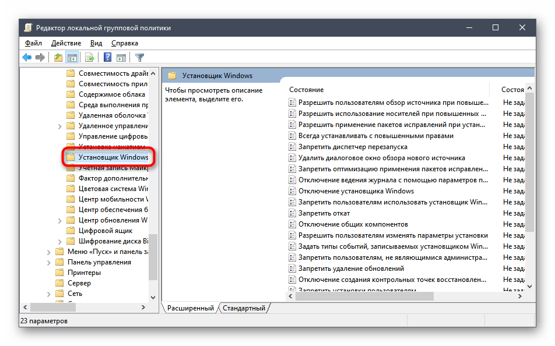Expand the Шифрование диска BitLocker node arrow
The image size is (555, 346).
coord(60,241)
